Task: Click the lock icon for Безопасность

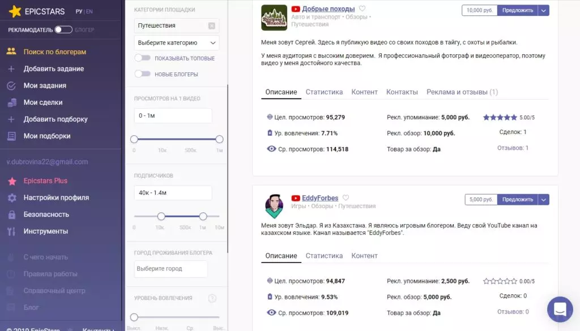Action: pyautogui.click(x=12, y=214)
